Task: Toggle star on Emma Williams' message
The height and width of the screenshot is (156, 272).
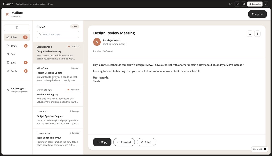Action: click(69, 90)
